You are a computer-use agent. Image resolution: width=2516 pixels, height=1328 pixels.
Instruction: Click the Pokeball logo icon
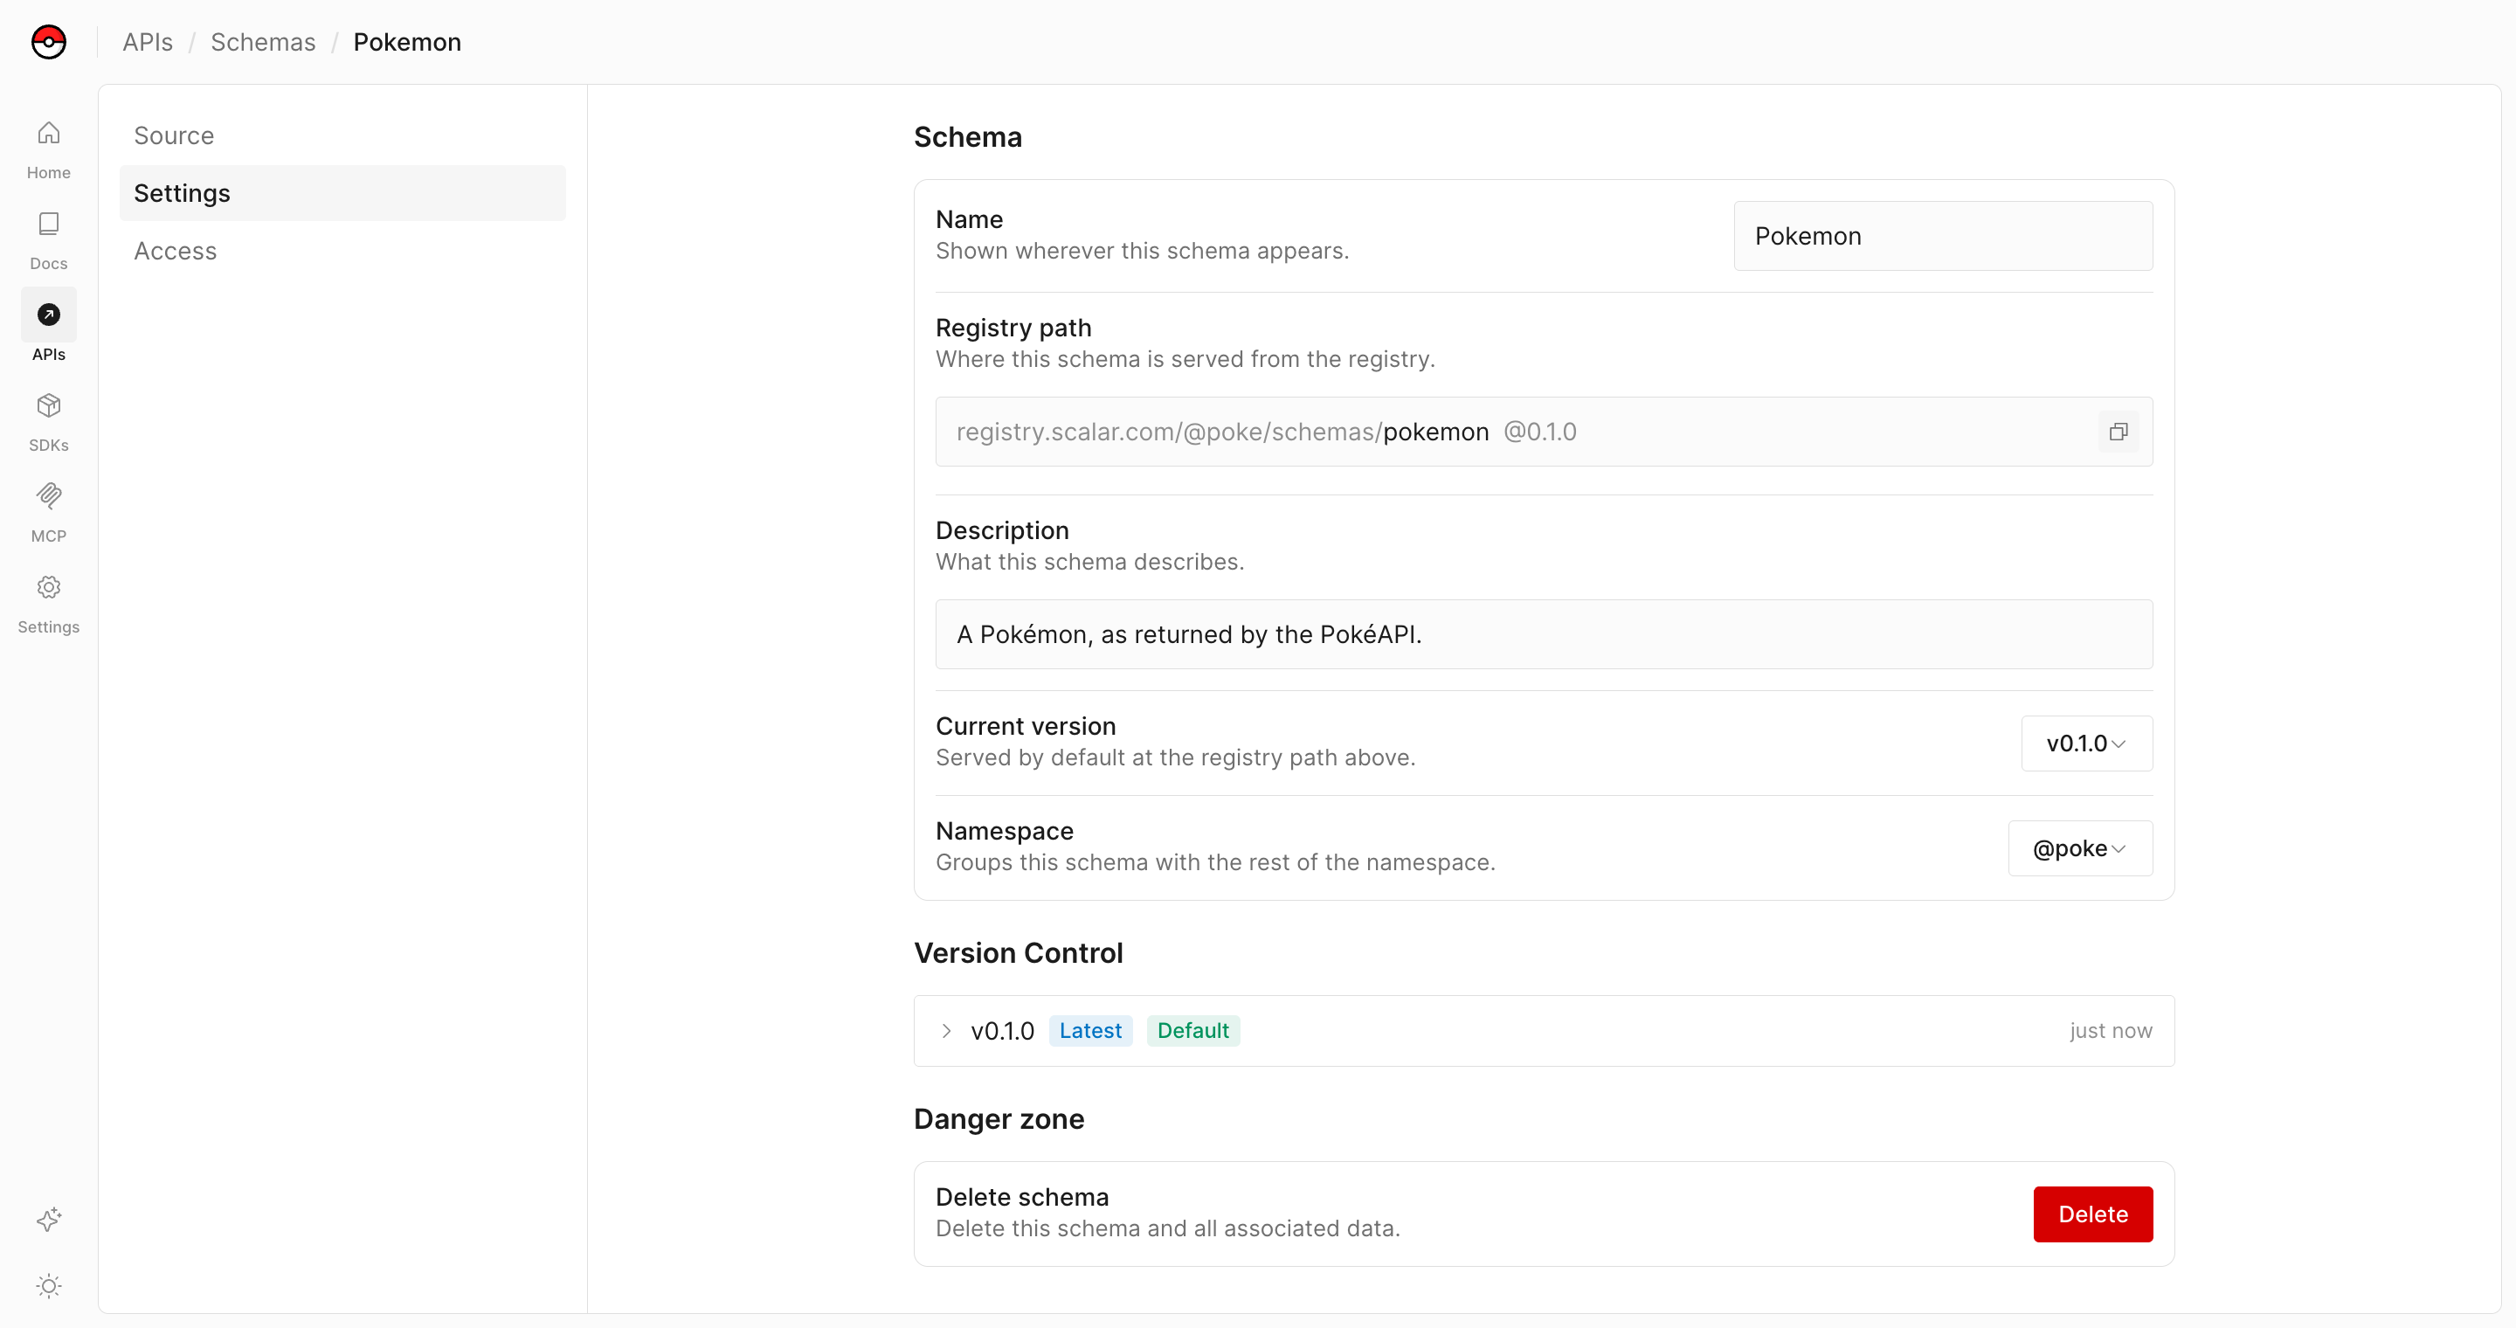tap(48, 42)
